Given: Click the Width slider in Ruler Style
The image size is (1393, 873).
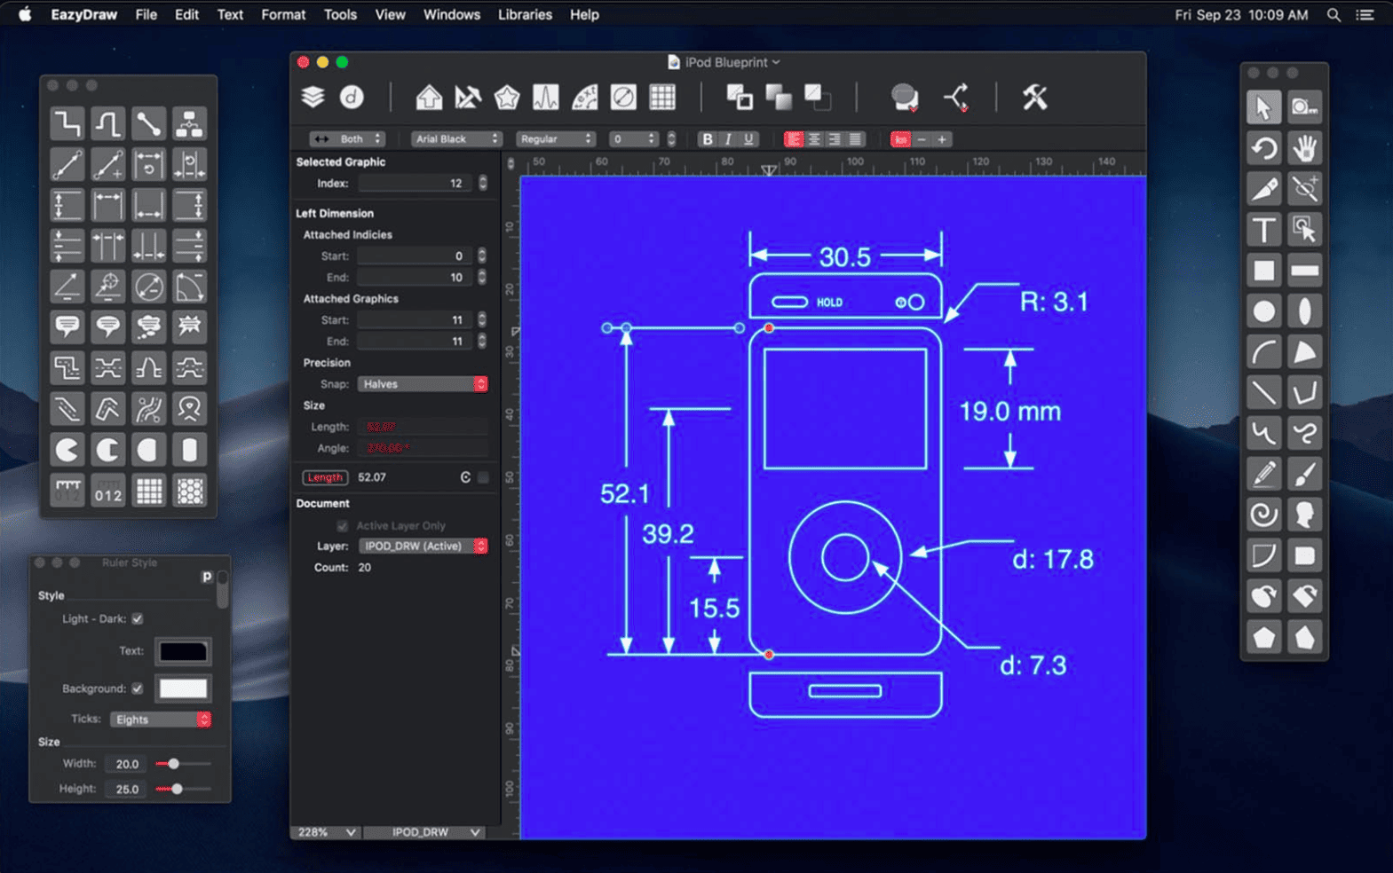Looking at the screenshot, I should tap(183, 764).
